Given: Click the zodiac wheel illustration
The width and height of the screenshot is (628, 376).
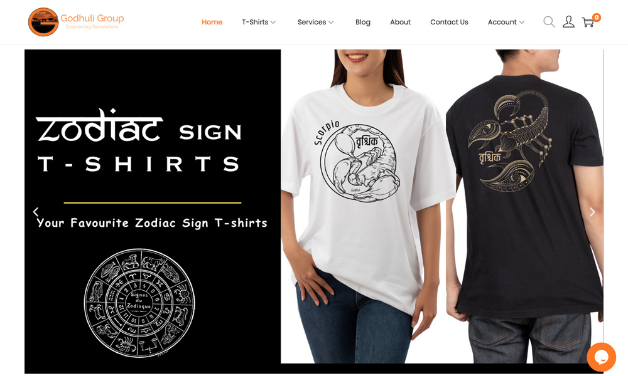Looking at the screenshot, I should [139, 303].
